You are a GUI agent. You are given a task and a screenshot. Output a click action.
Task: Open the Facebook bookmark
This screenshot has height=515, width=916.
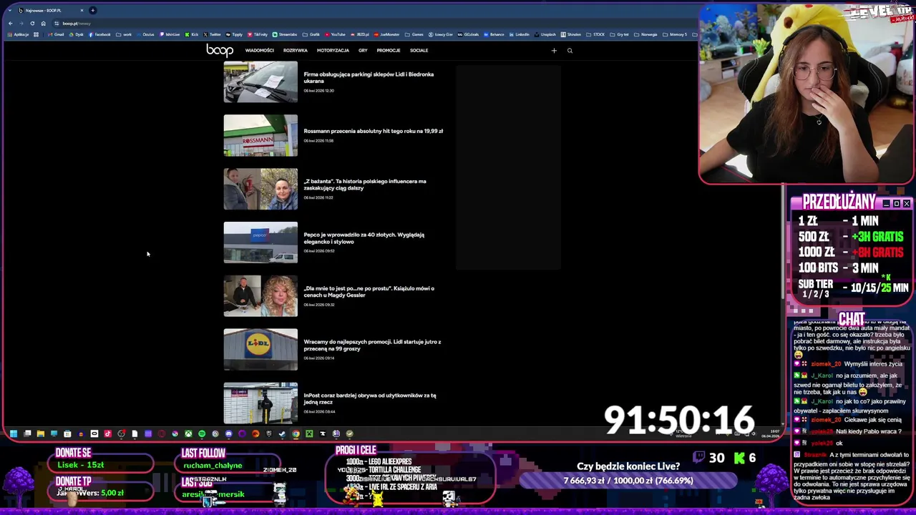tap(99, 34)
